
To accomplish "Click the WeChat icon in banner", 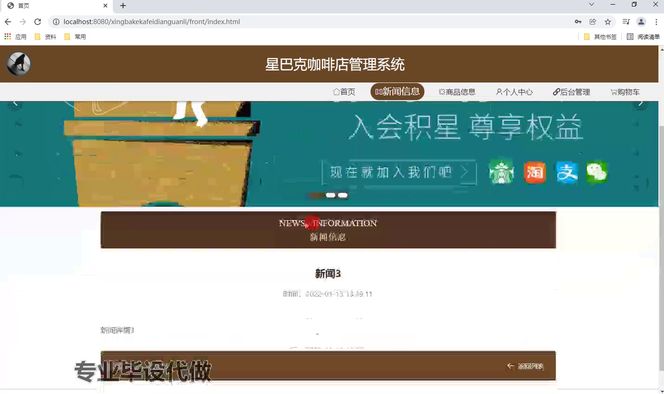I will 597,172.
